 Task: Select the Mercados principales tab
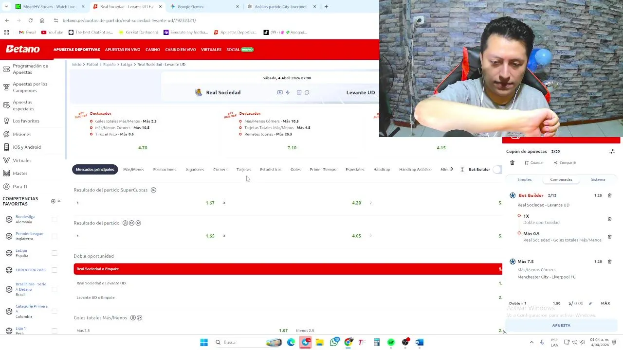[95, 169]
